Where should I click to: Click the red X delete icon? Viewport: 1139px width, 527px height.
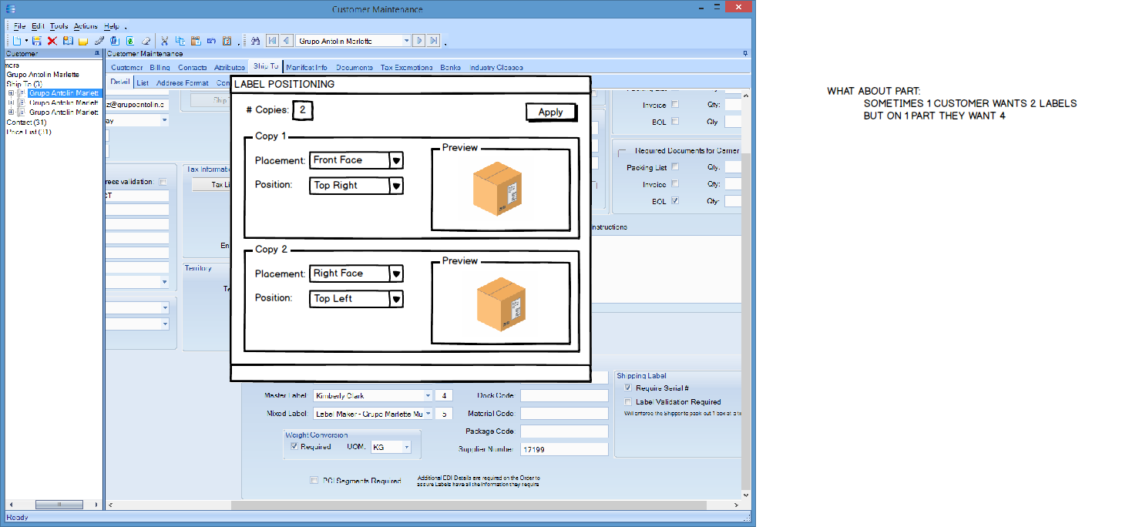click(x=52, y=41)
